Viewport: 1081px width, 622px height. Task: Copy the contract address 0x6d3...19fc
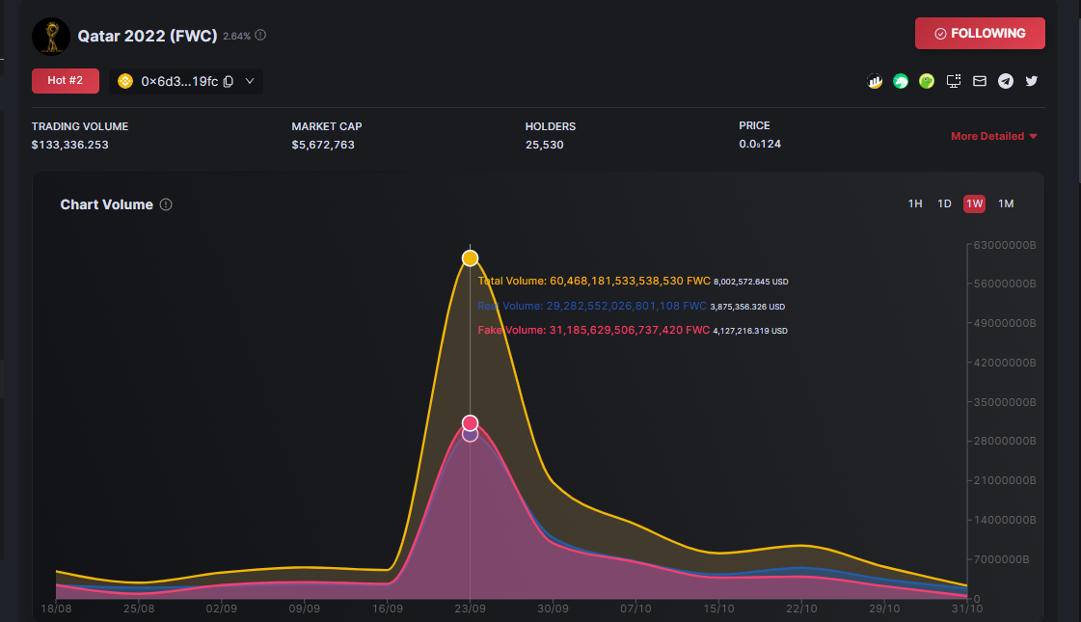tap(229, 81)
